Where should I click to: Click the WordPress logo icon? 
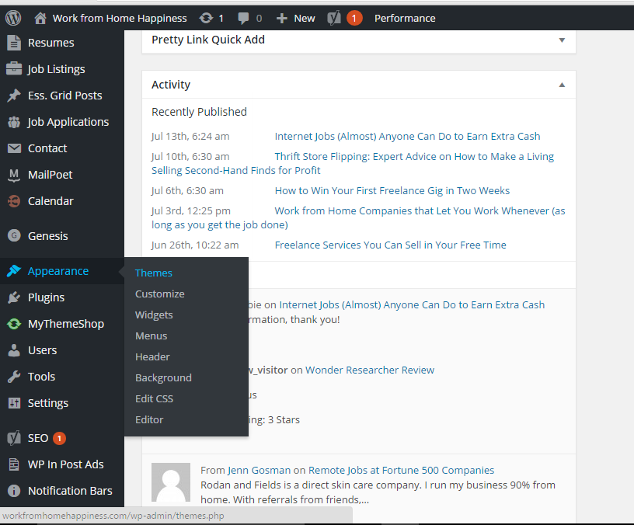tap(13, 18)
